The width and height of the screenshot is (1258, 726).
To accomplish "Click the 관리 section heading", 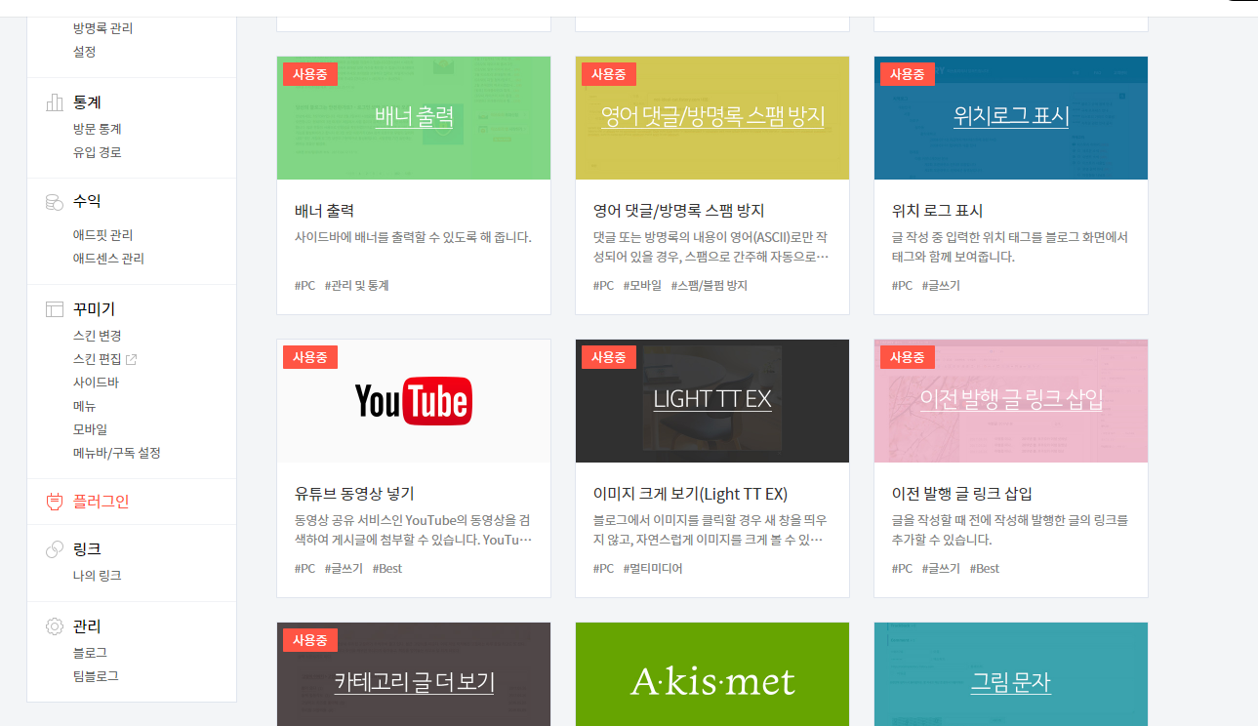I will coord(87,626).
